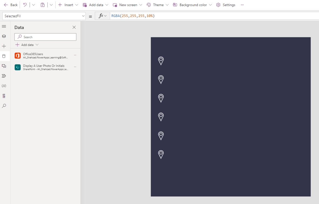
Task: Open the Search icon in the sidebar
Action: 4,106
